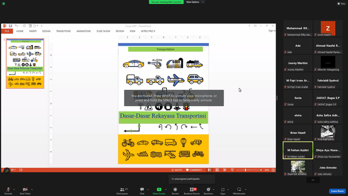Select slide 1 thumbnail in slide panel
348x196 pixels.
(x=25, y=64)
